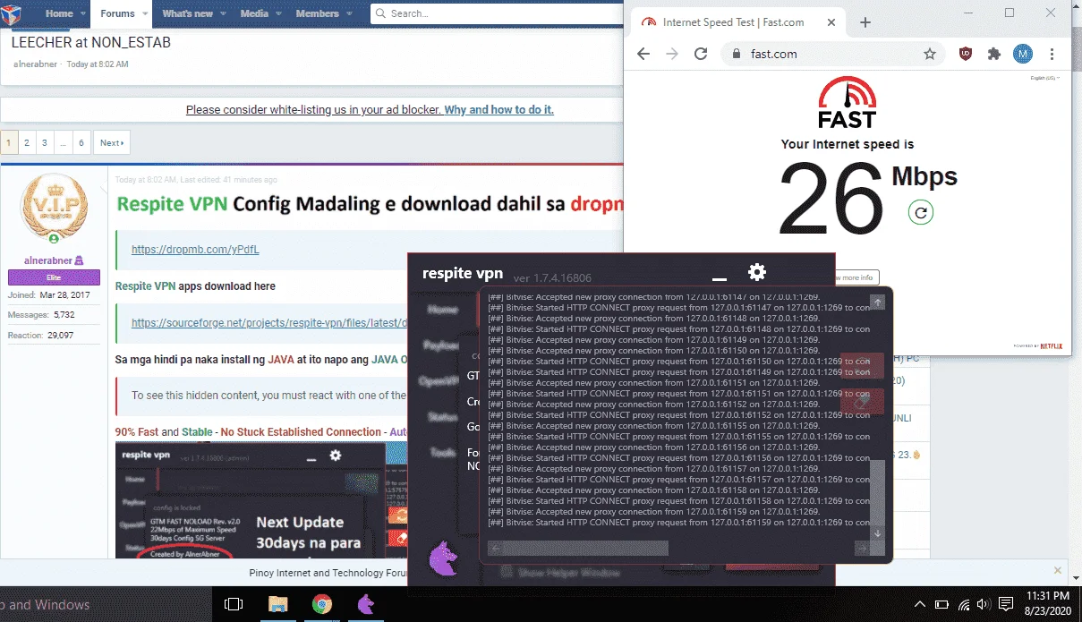Bookmark fast.com with the star icon
Screen dimensions: 1082x622
click(x=930, y=54)
